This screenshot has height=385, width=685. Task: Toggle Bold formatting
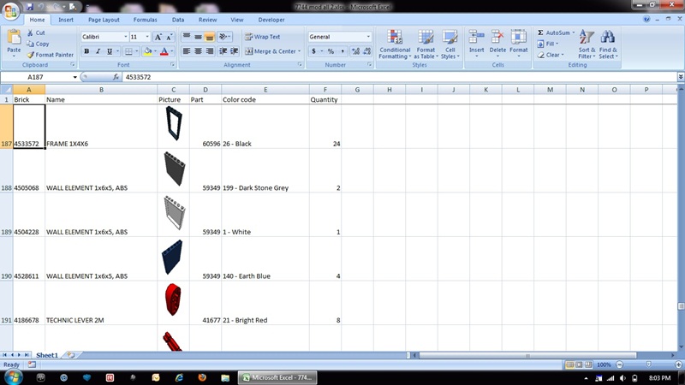[x=86, y=51]
